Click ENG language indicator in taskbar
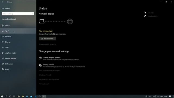The width and height of the screenshot is (174, 98). (161, 96)
